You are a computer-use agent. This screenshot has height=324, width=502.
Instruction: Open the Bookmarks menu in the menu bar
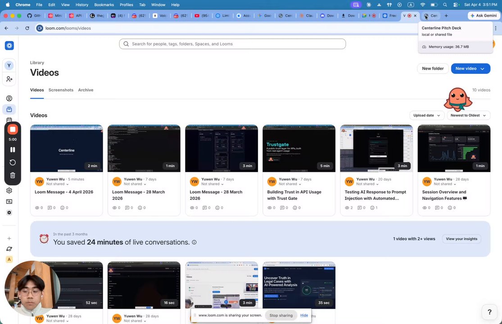pos(104,5)
